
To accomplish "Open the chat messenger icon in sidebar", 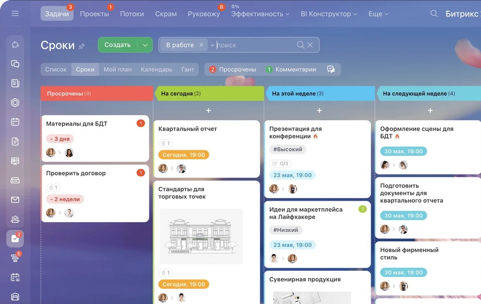I will pos(15,64).
